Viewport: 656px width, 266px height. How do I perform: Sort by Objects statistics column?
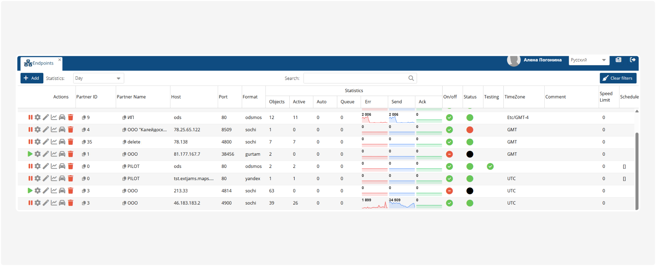(x=277, y=102)
